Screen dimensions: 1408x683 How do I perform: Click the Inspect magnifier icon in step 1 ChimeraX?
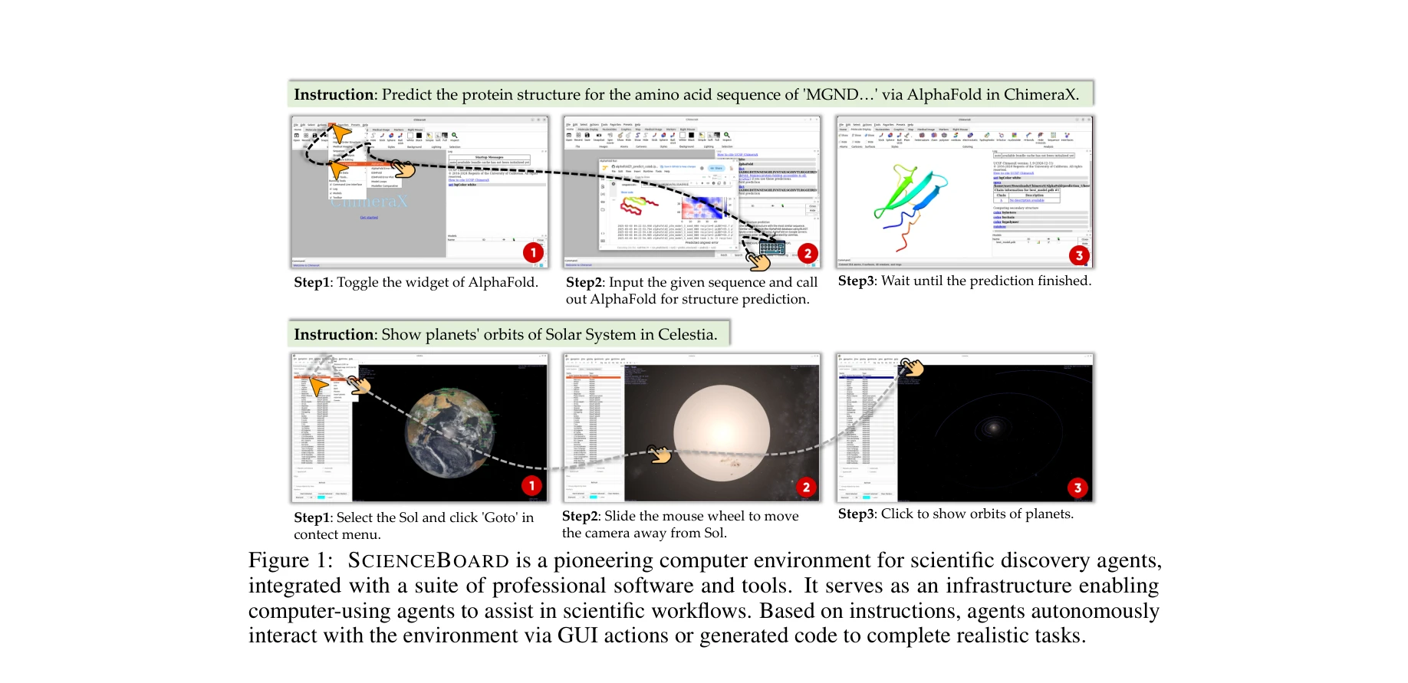click(454, 136)
